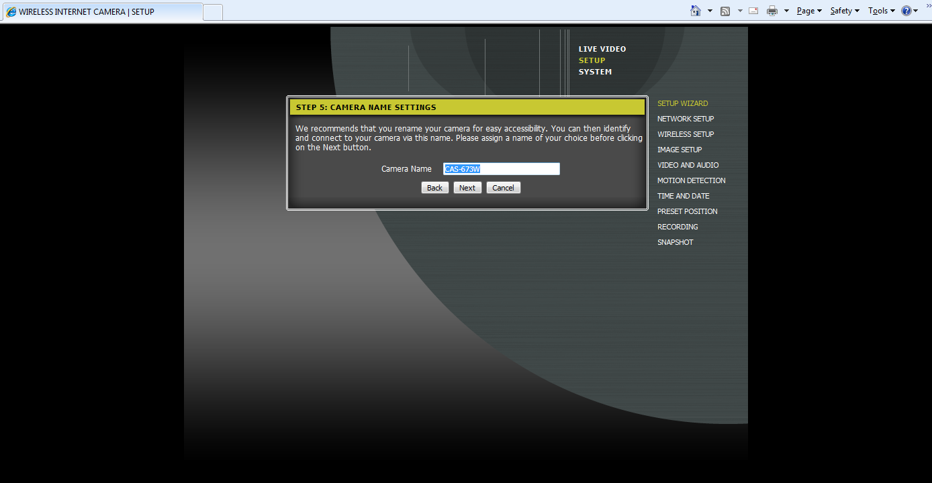Open the Page dropdown menu
The image size is (932, 483).
click(809, 11)
